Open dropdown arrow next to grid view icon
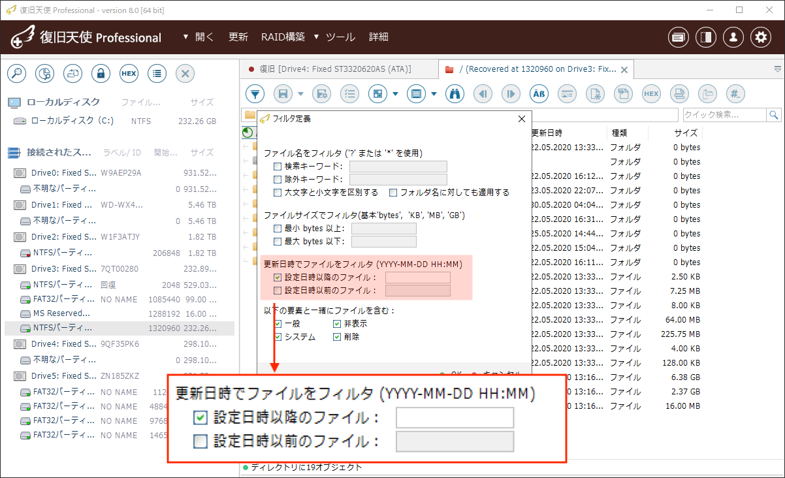 point(396,94)
